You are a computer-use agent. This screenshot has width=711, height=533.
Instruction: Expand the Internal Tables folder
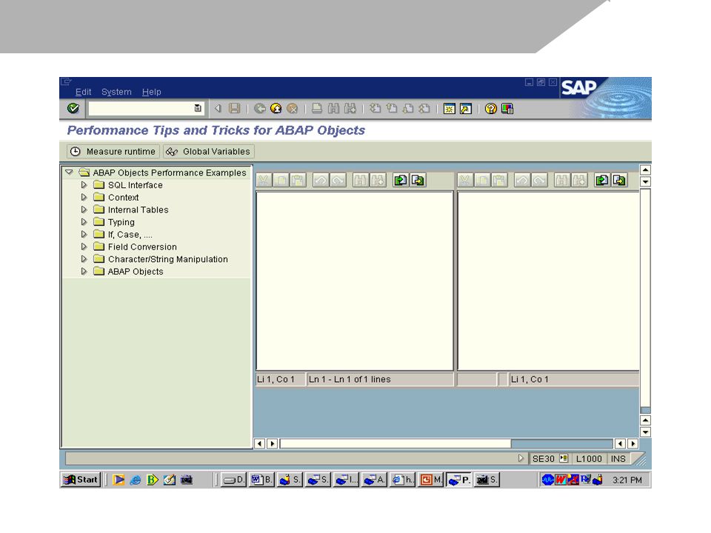tap(84, 209)
